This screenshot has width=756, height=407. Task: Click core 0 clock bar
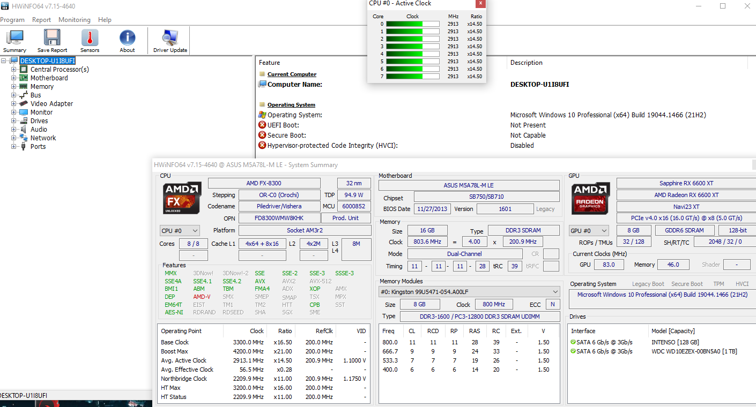click(x=413, y=24)
